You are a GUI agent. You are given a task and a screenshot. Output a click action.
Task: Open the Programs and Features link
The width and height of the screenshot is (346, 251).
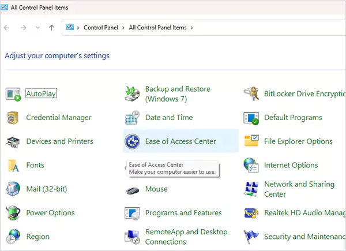tap(183, 213)
